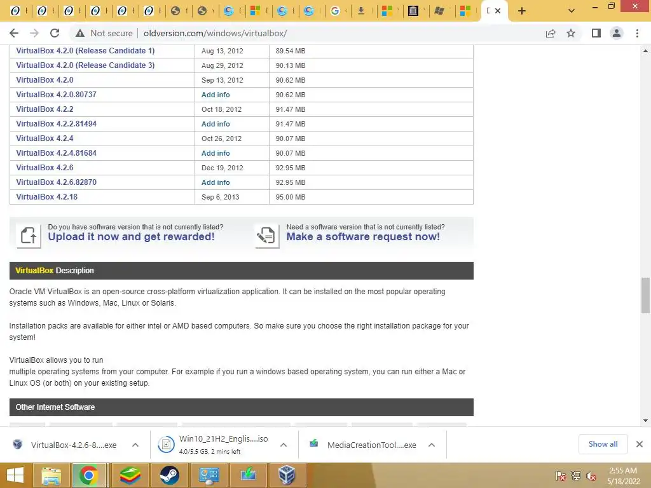Open the downloaded MediaCreationTool exe
Viewport: 651px width, 488px height.
(x=363, y=445)
